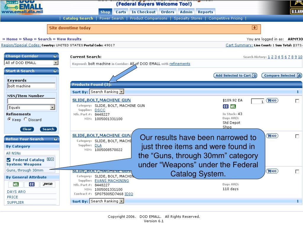
Task: Add DLA slide bolt to cart
Action: 272,136
